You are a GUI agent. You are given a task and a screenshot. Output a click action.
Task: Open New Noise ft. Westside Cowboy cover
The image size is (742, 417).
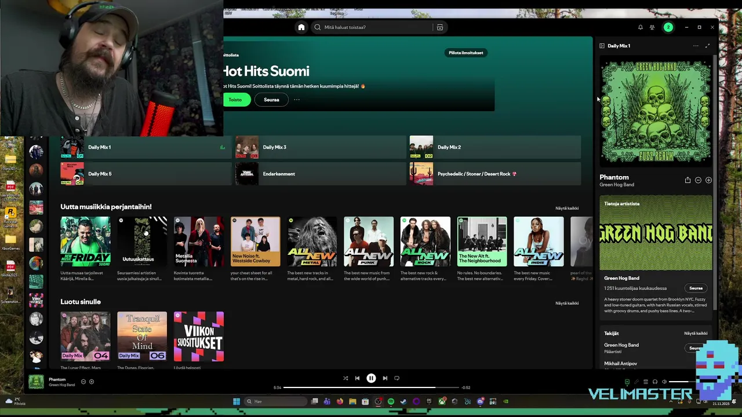coord(255,242)
